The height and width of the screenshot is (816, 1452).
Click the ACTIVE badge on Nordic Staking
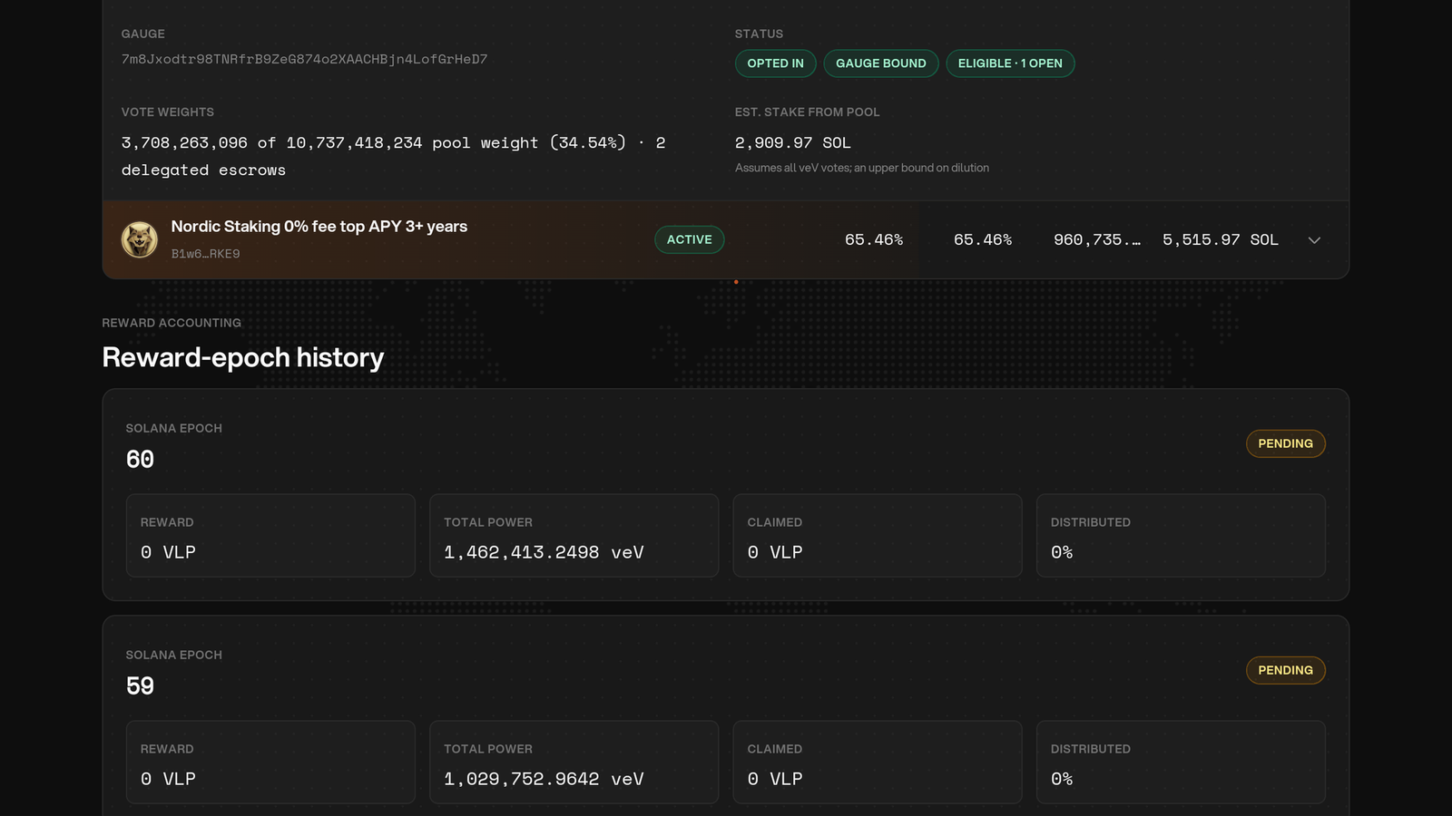[x=690, y=239]
